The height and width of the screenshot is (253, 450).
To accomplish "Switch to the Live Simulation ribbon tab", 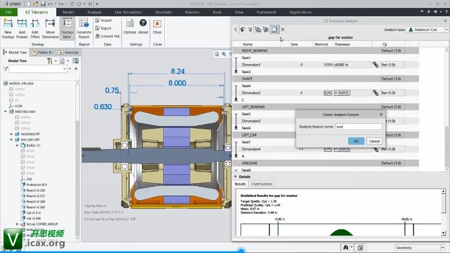I will (x=127, y=12).
